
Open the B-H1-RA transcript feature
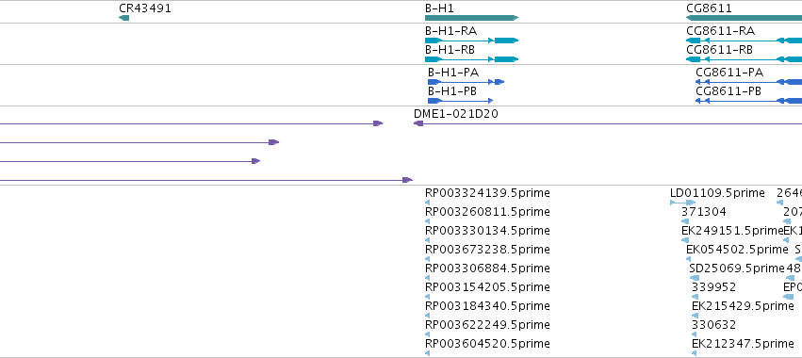471,41
